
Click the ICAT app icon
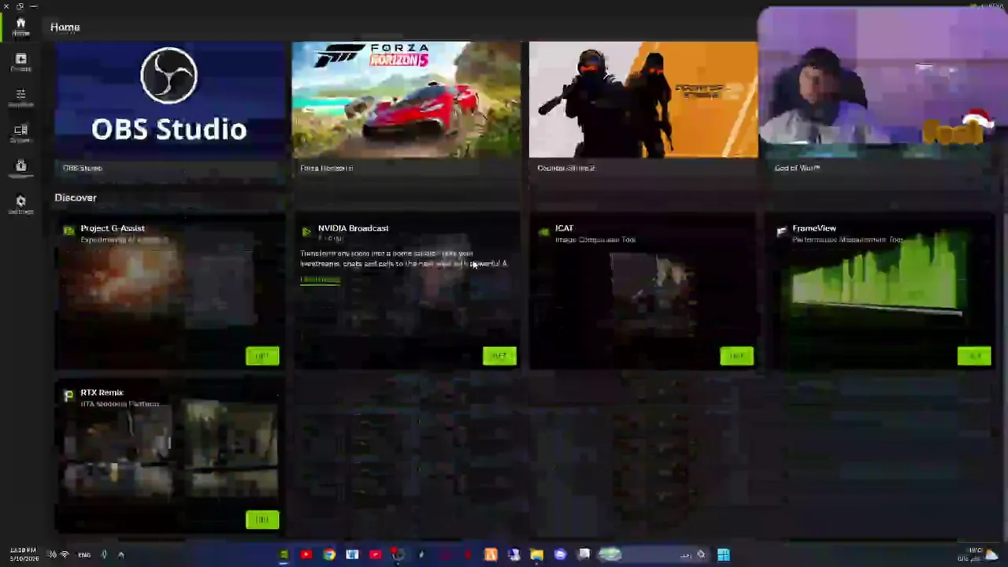pos(543,232)
